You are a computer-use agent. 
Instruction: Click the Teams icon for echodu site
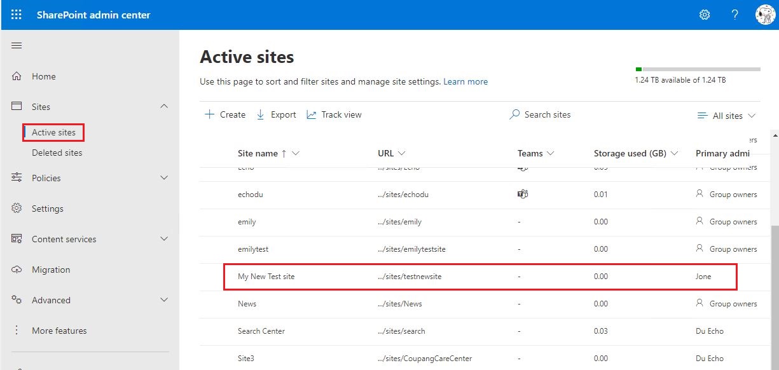[x=522, y=194]
